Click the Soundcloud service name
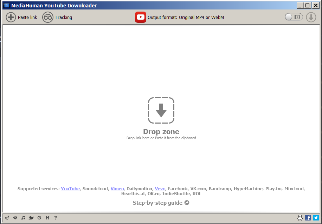322x224 pixels. (95, 189)
